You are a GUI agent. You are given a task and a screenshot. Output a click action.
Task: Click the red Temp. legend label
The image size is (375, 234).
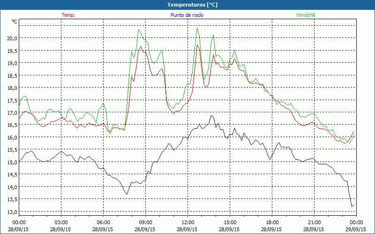[x=68, y=15]
